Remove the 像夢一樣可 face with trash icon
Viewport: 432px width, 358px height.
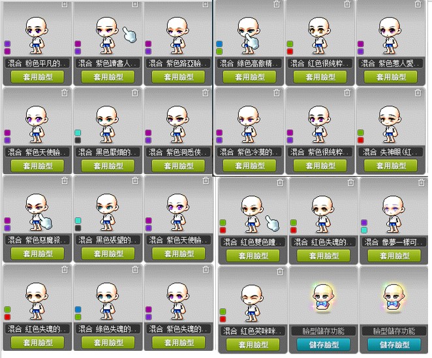click(x=422, y=182)
